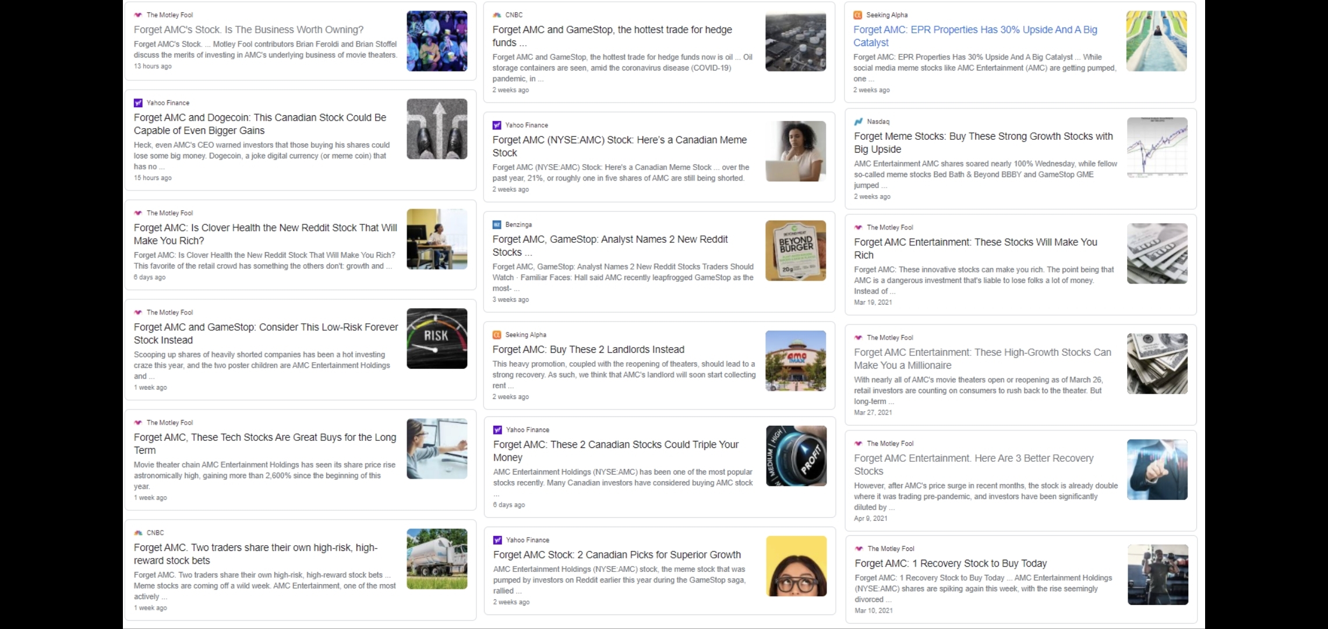Click the woman with glasses yellow thumbnail
Screen dimensions: 1328x629
796,566
